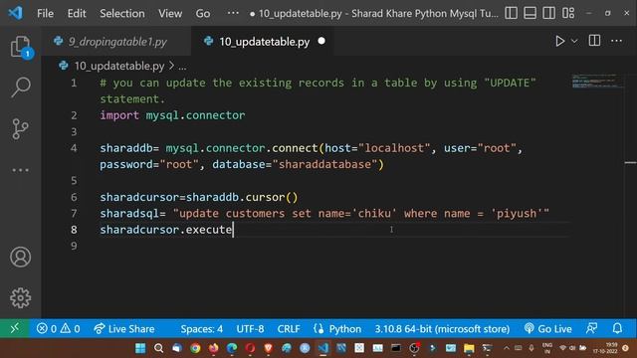Open the Go menu
Viewport: 637px width, 358px height.
pyautogui.click(x=203, y=13)
